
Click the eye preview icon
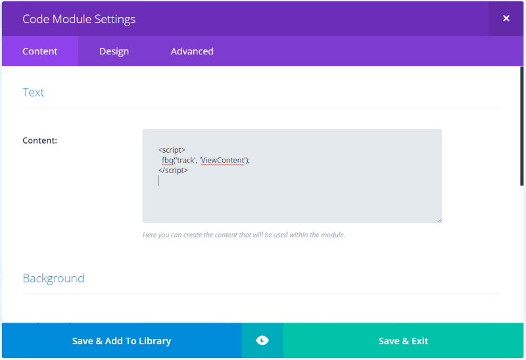click(x=262, y=340)
